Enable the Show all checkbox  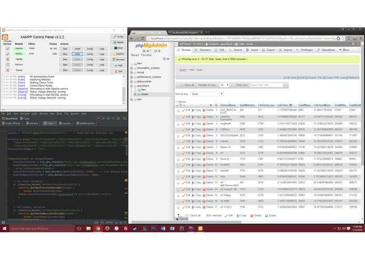click(182, 85)
